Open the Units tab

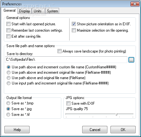37,11
